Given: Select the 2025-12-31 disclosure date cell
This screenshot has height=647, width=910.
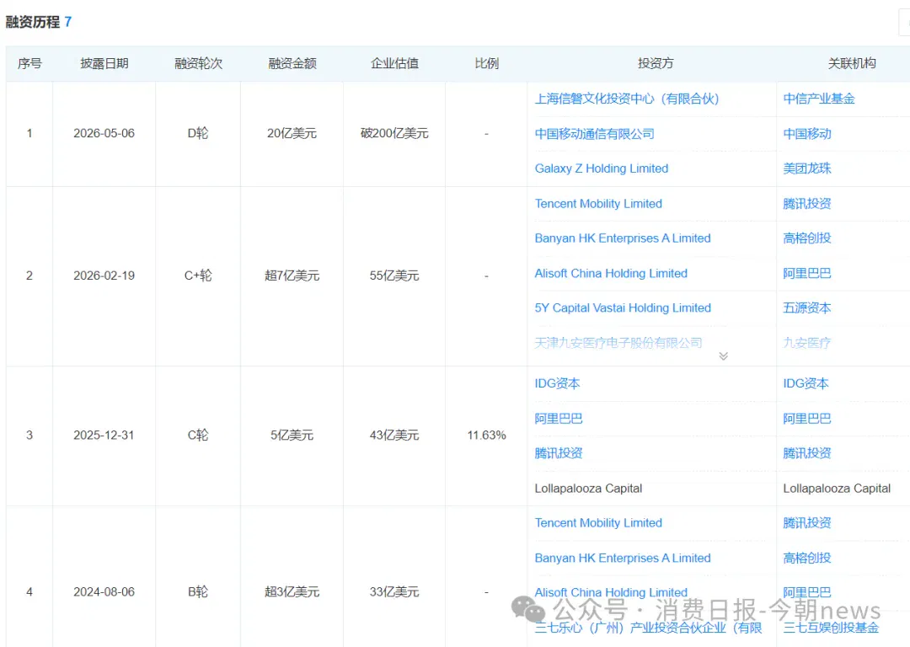Looking at the screenshot, I should [x=104, y=436].
